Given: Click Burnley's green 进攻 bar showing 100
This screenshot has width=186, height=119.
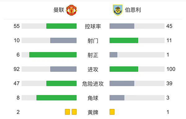Looking at the screenshot, I should pyautogui.click(x=124, y=69).
